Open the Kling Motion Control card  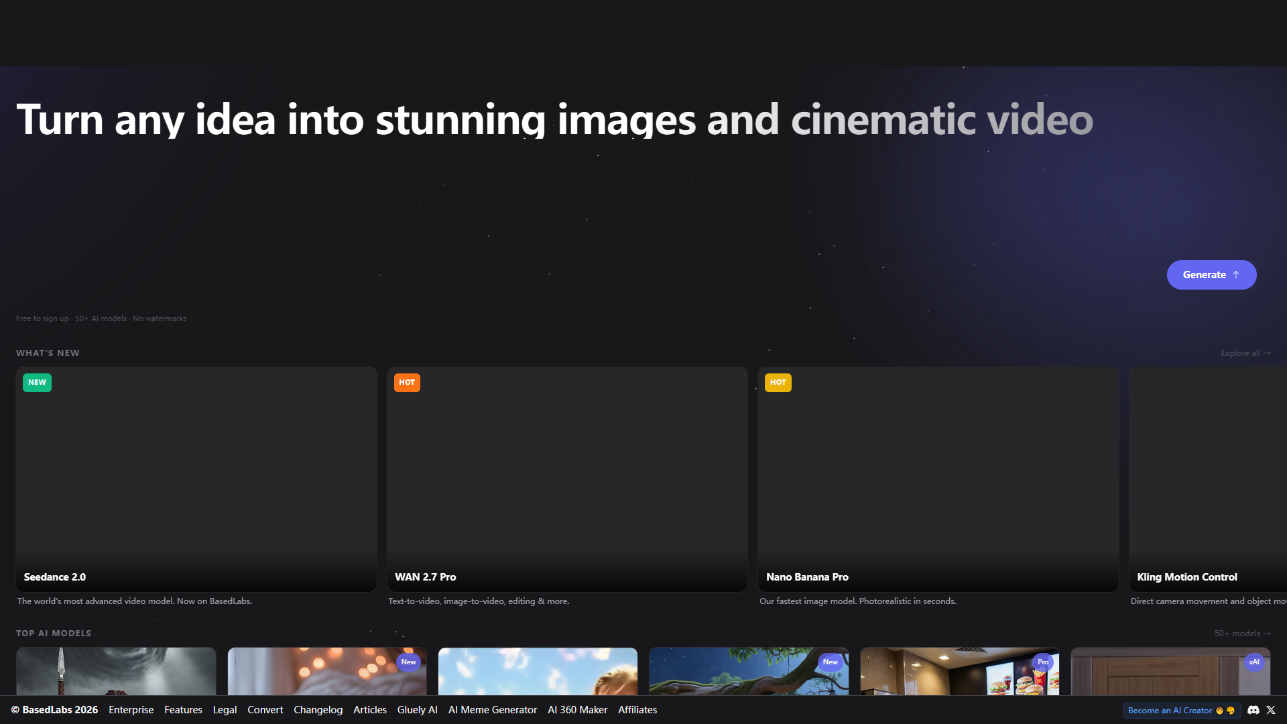tap(1208, 479)
